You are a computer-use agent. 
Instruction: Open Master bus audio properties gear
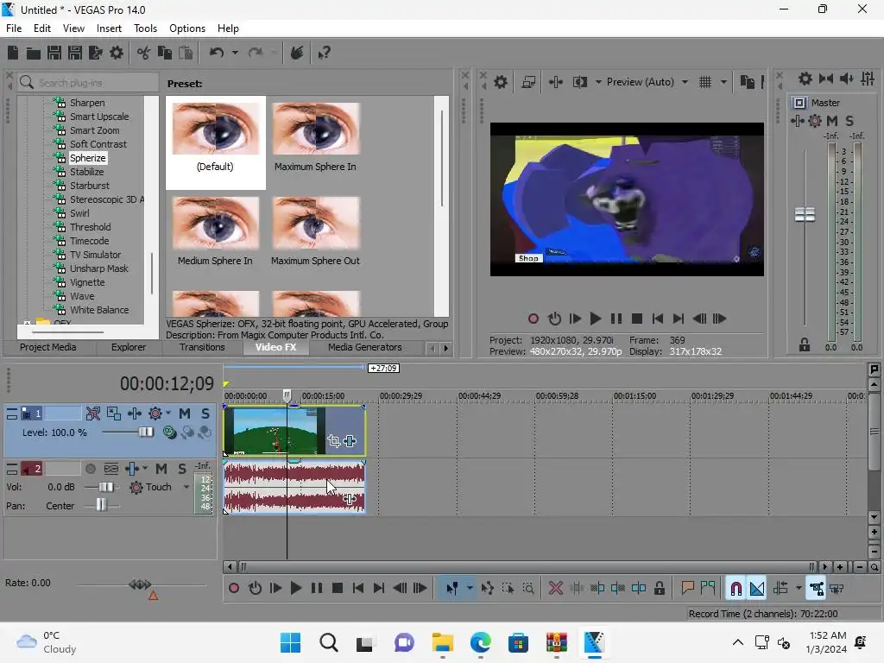pyautogui.click(x=805, y=79)
